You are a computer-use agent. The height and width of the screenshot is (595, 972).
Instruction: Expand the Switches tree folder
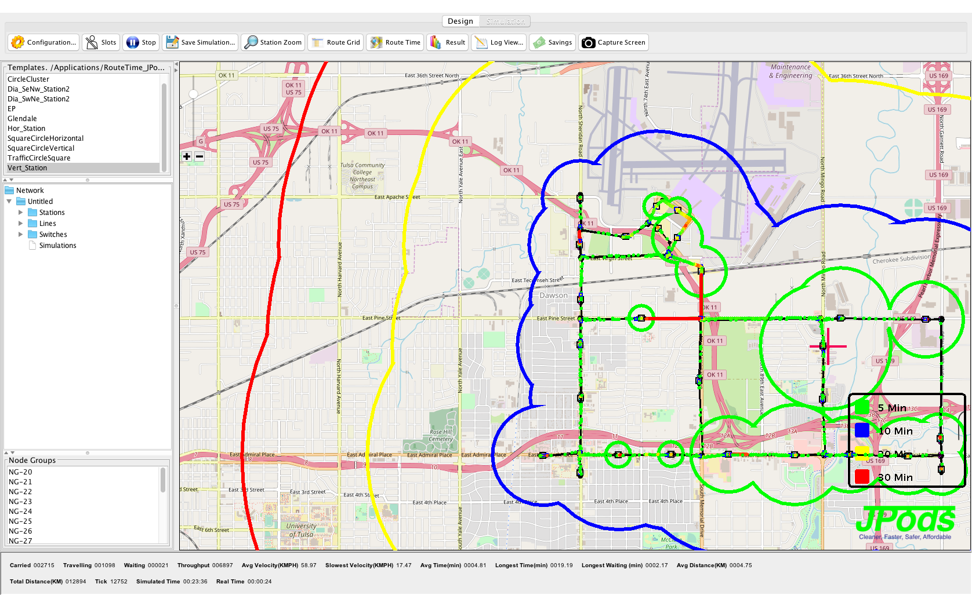point(21,235)
